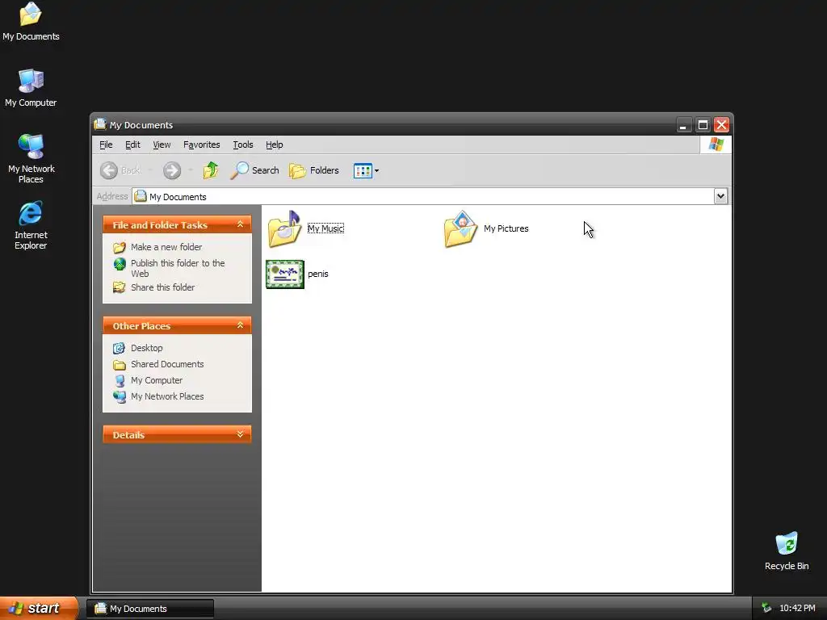The height and width of the screenshot is (620, 827).
Task: Select the My Pictures folder icon
Action: (x=461, y=228)
